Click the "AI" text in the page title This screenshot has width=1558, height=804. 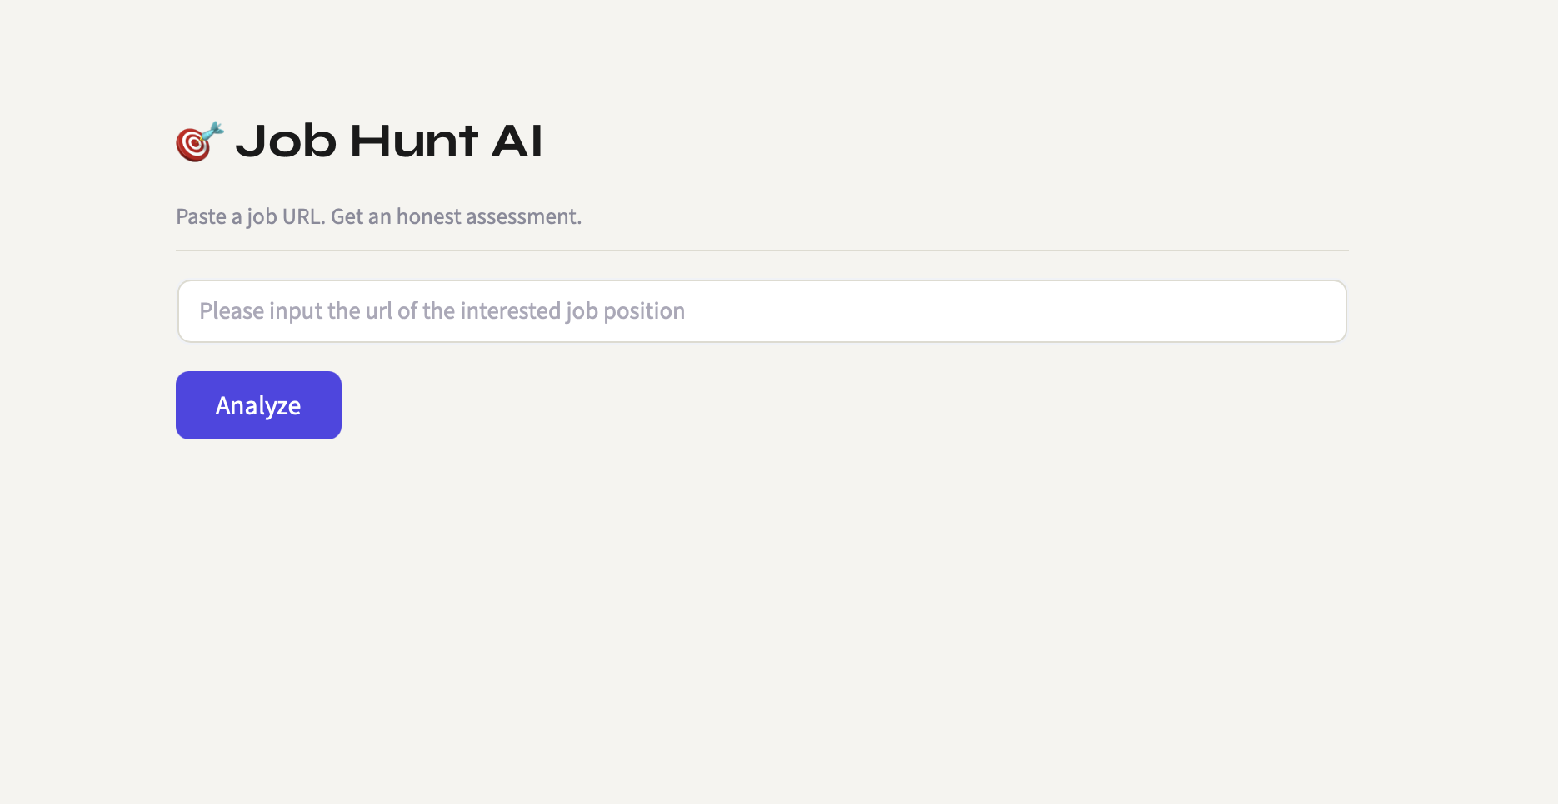pyautogui.click(x=517, y=141)
